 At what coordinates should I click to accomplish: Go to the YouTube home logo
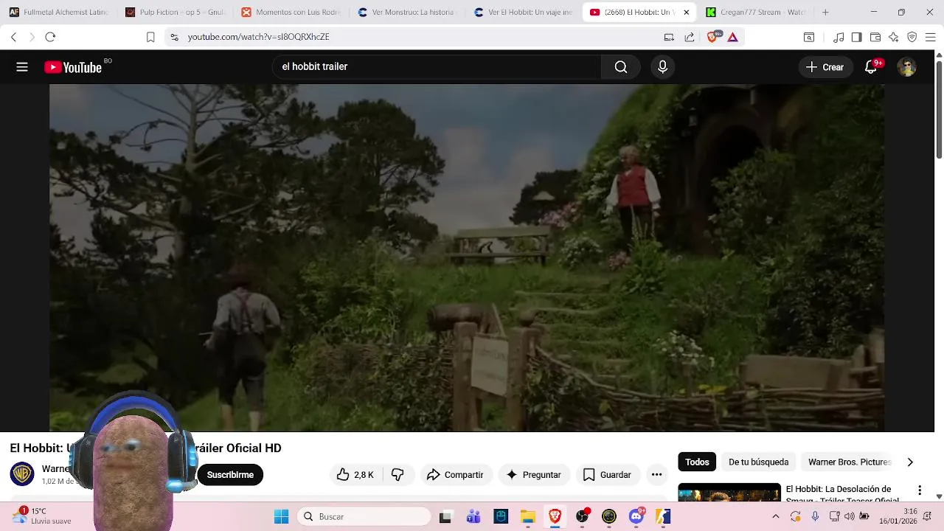73,67
